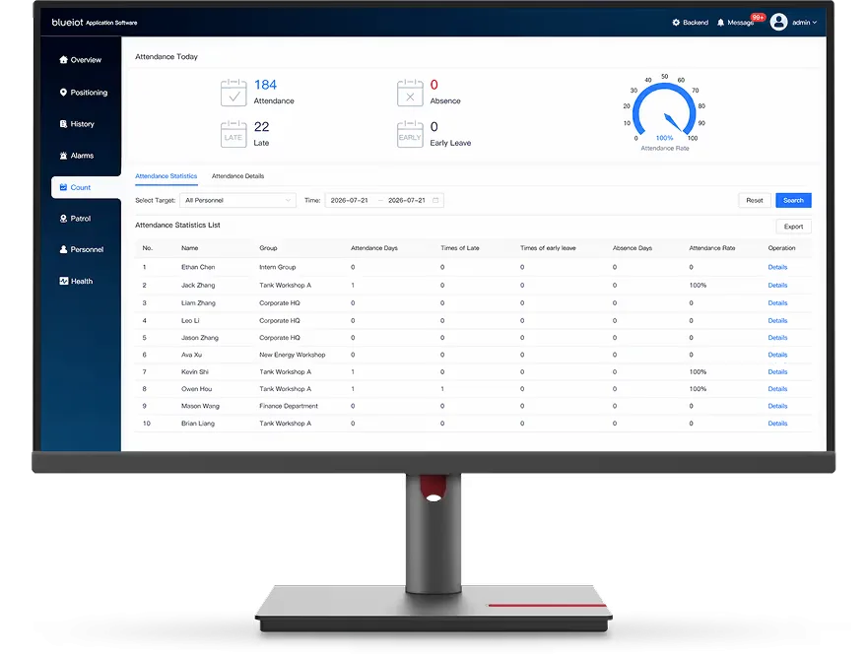
Task: Click the attendance rate gauge
Action: (x=664, y=112)
